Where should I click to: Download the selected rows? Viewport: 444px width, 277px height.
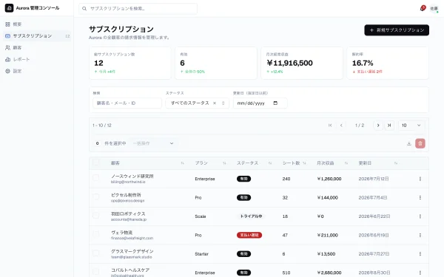click(x=409, y=143)
